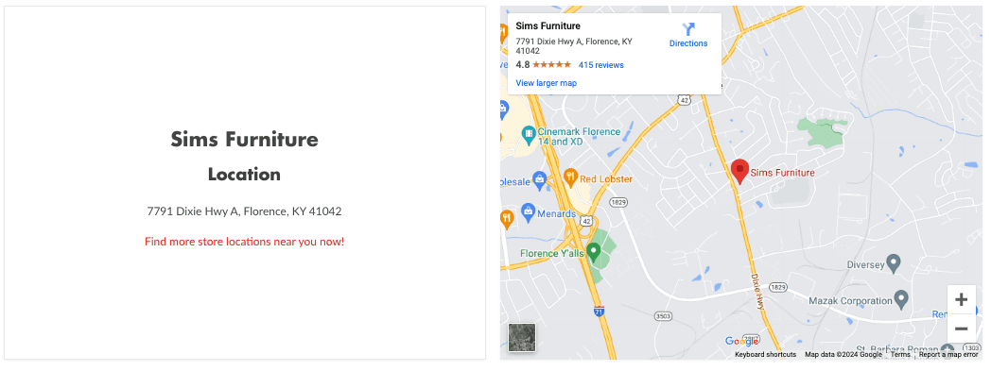Click the Directions text link
This screenshot has width=991, height=371.
pos(688,43)
